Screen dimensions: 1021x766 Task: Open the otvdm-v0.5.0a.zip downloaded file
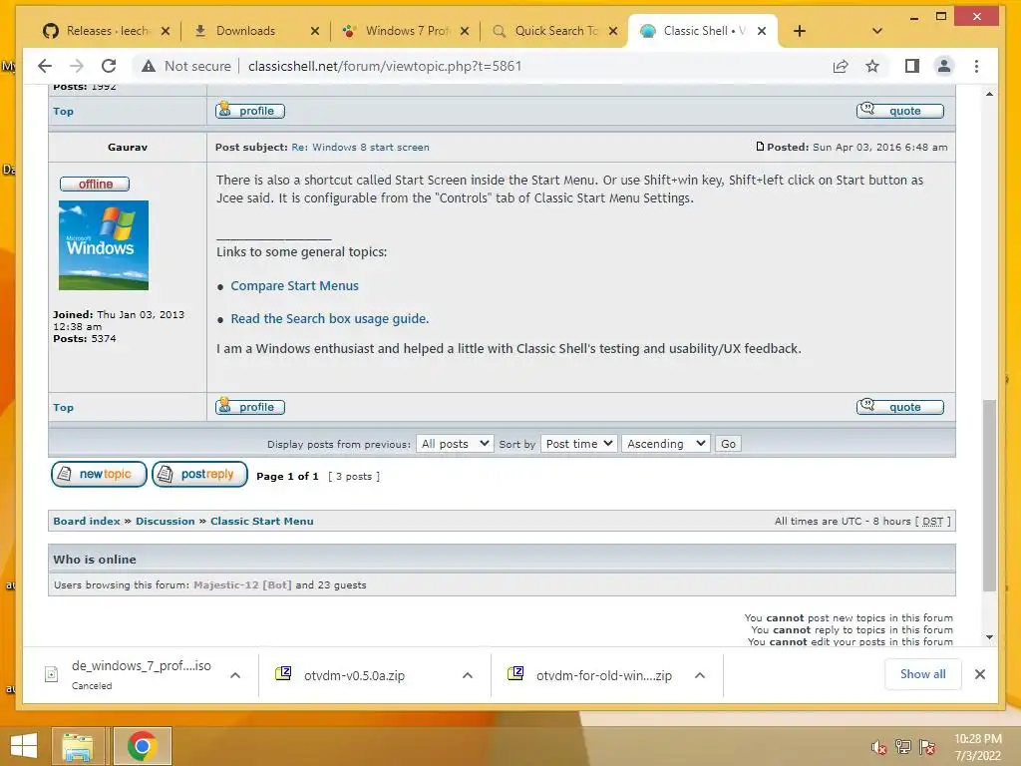(x=354, y=675)
